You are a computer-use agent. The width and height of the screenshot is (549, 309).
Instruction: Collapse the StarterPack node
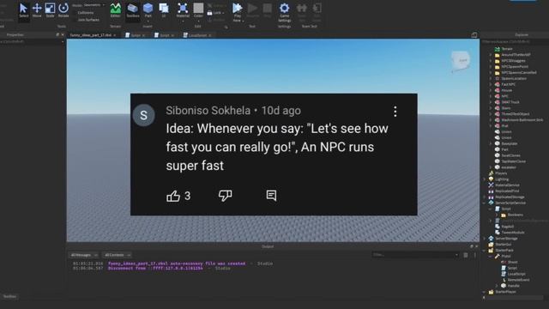tap(485, 251)
